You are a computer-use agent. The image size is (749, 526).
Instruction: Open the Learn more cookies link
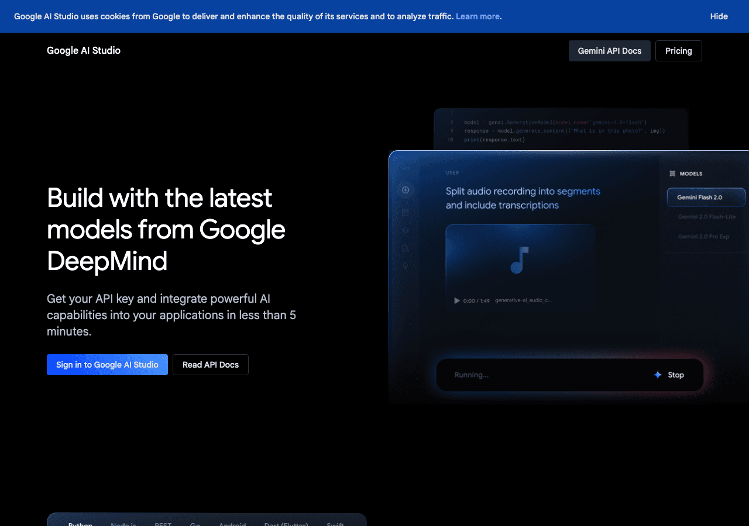tap(477, 16)
